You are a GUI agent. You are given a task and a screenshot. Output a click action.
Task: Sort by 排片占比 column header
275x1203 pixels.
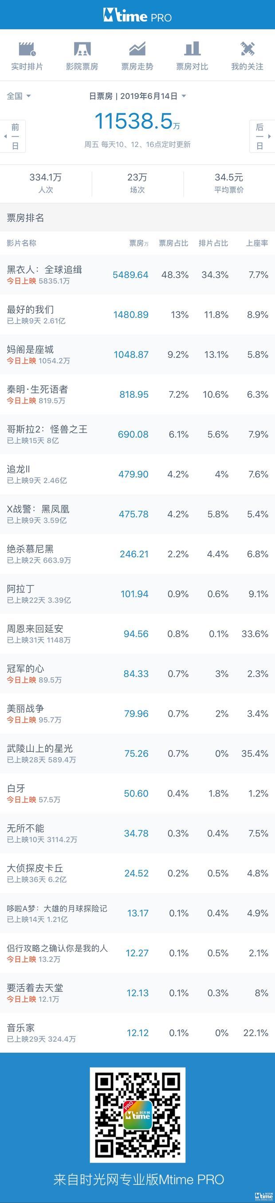213,243
